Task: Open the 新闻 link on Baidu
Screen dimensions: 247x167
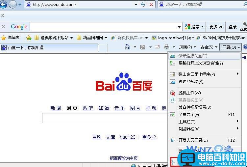Action: click(x=56, y=108)
